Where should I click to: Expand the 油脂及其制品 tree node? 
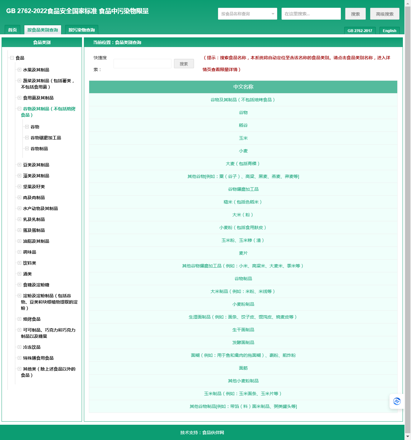click(x=20, y=241)
